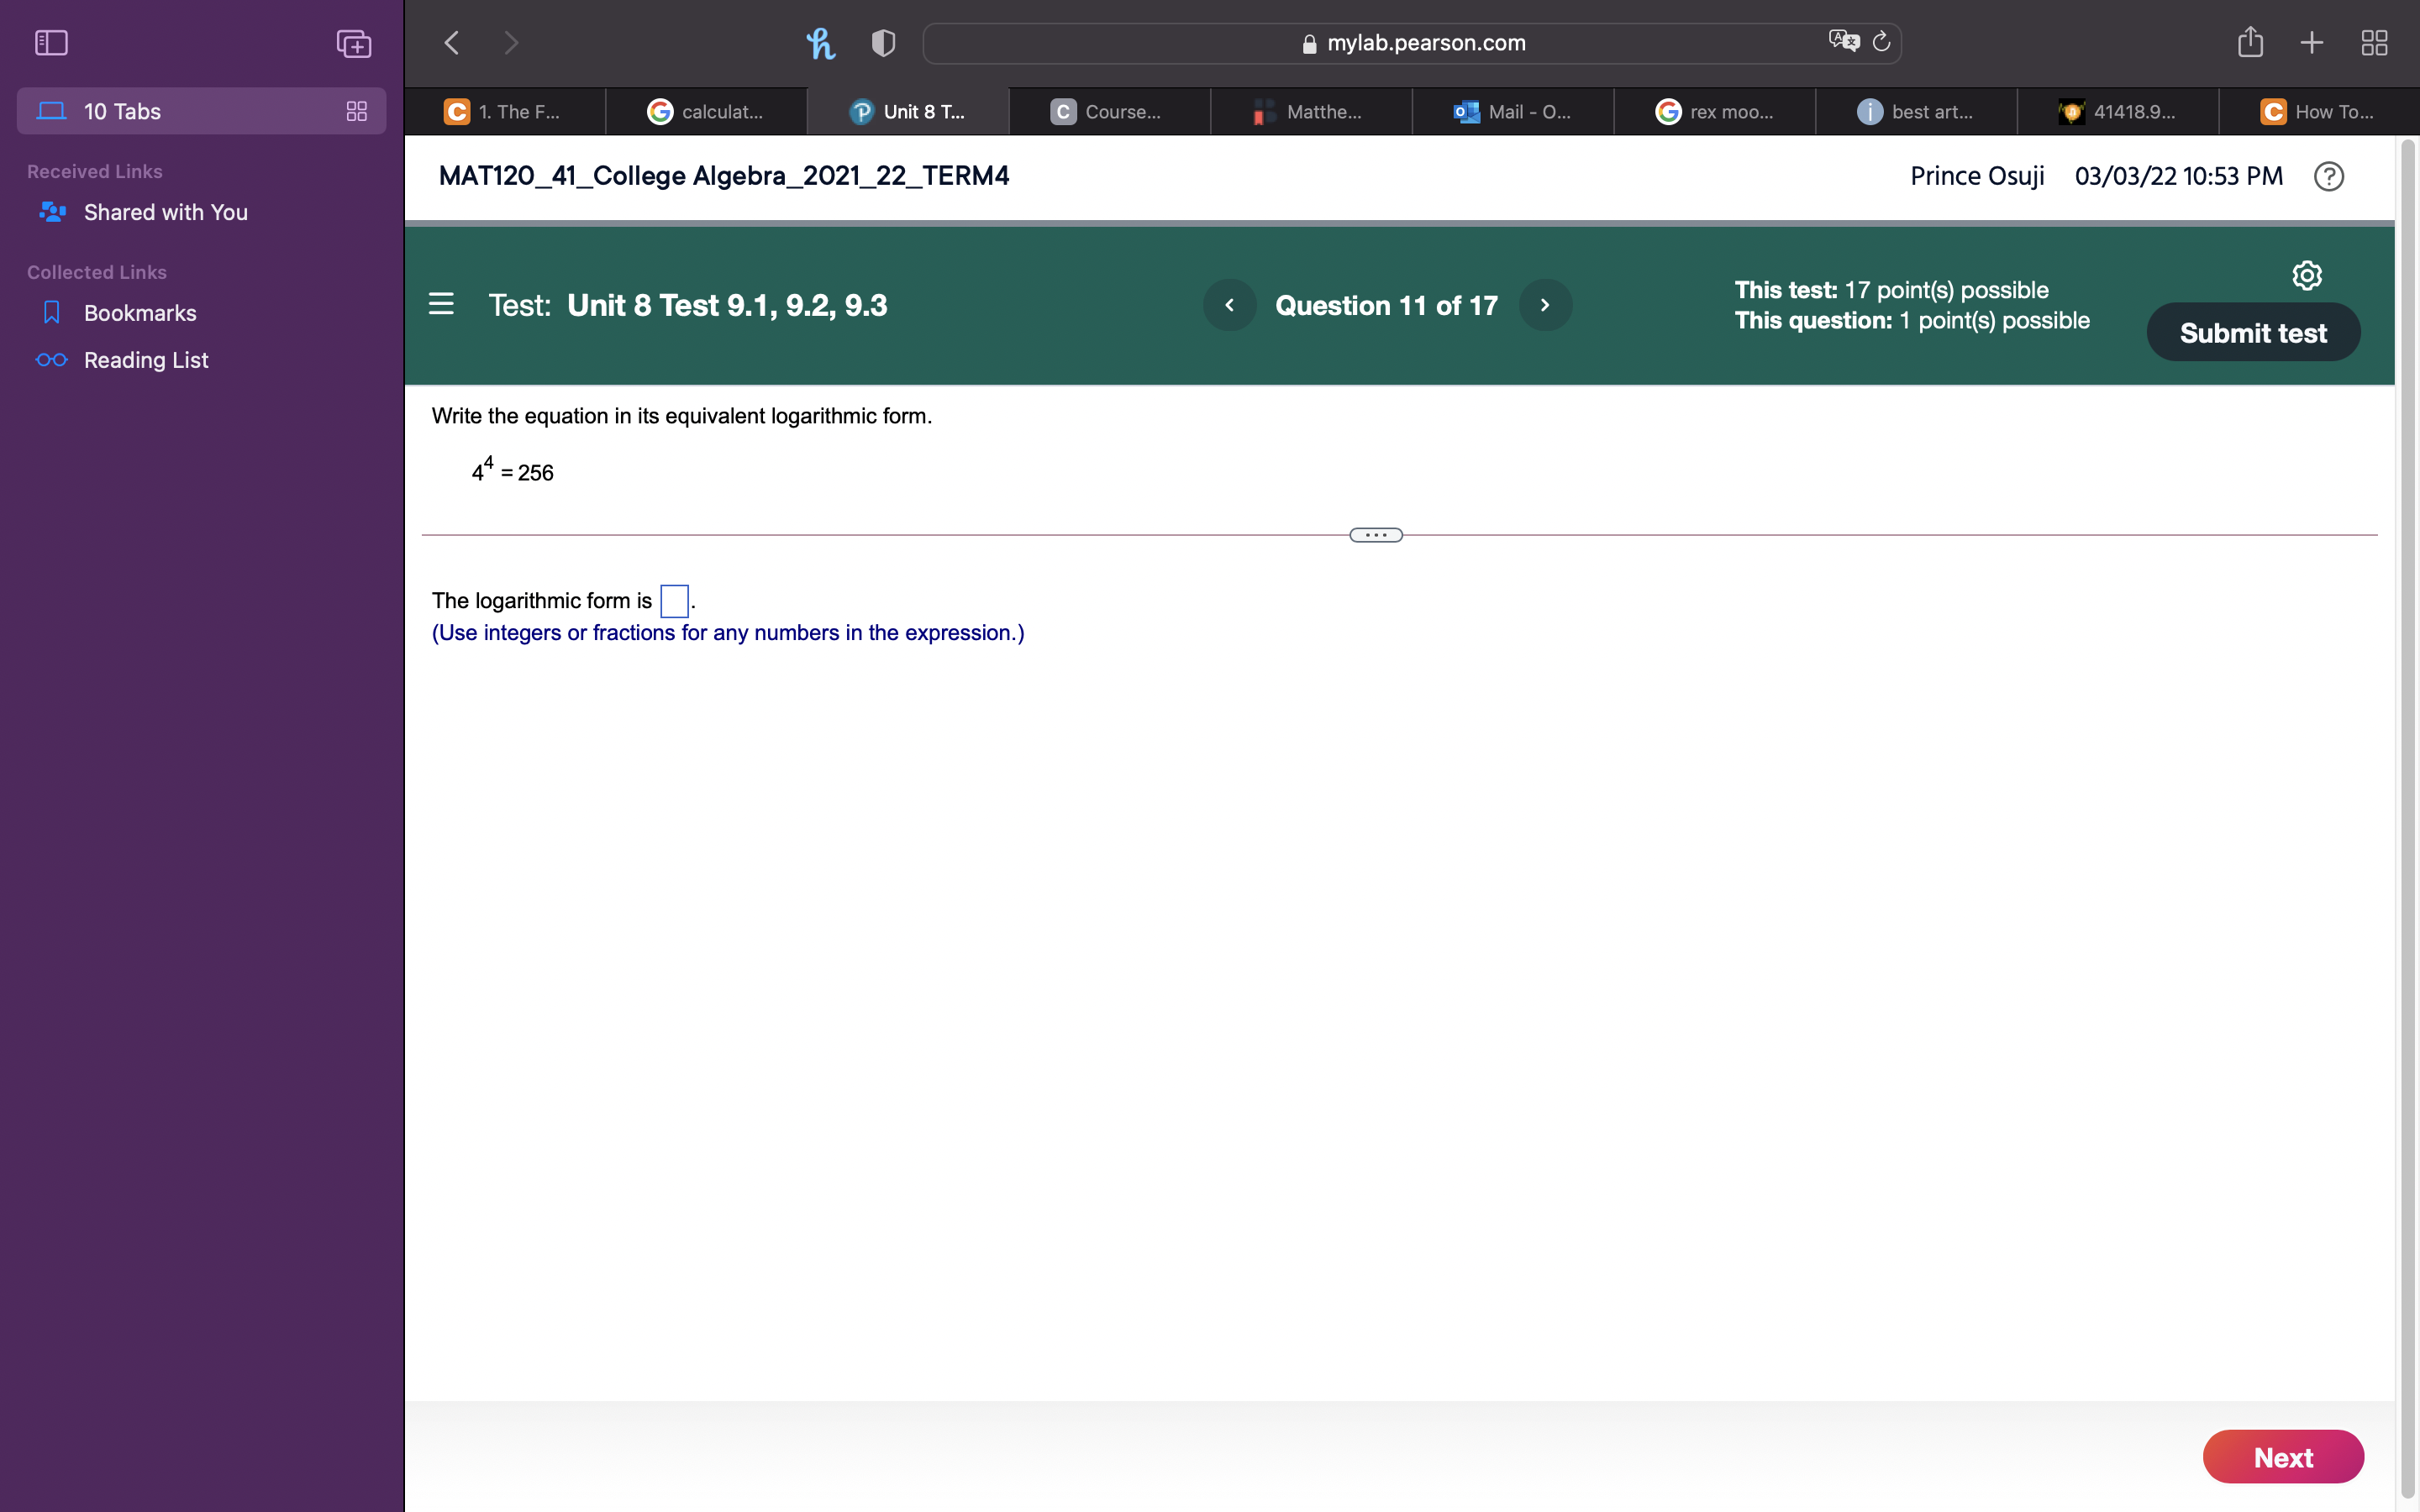Expand the collapsed section with dots
This screenshot has height=1512, width=2420.
(x=1376, y=533)
